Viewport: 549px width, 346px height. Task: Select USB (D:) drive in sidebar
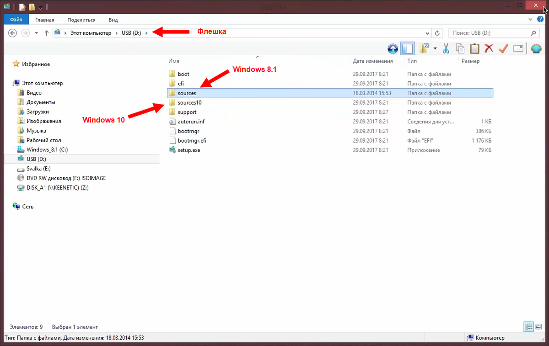36,159
